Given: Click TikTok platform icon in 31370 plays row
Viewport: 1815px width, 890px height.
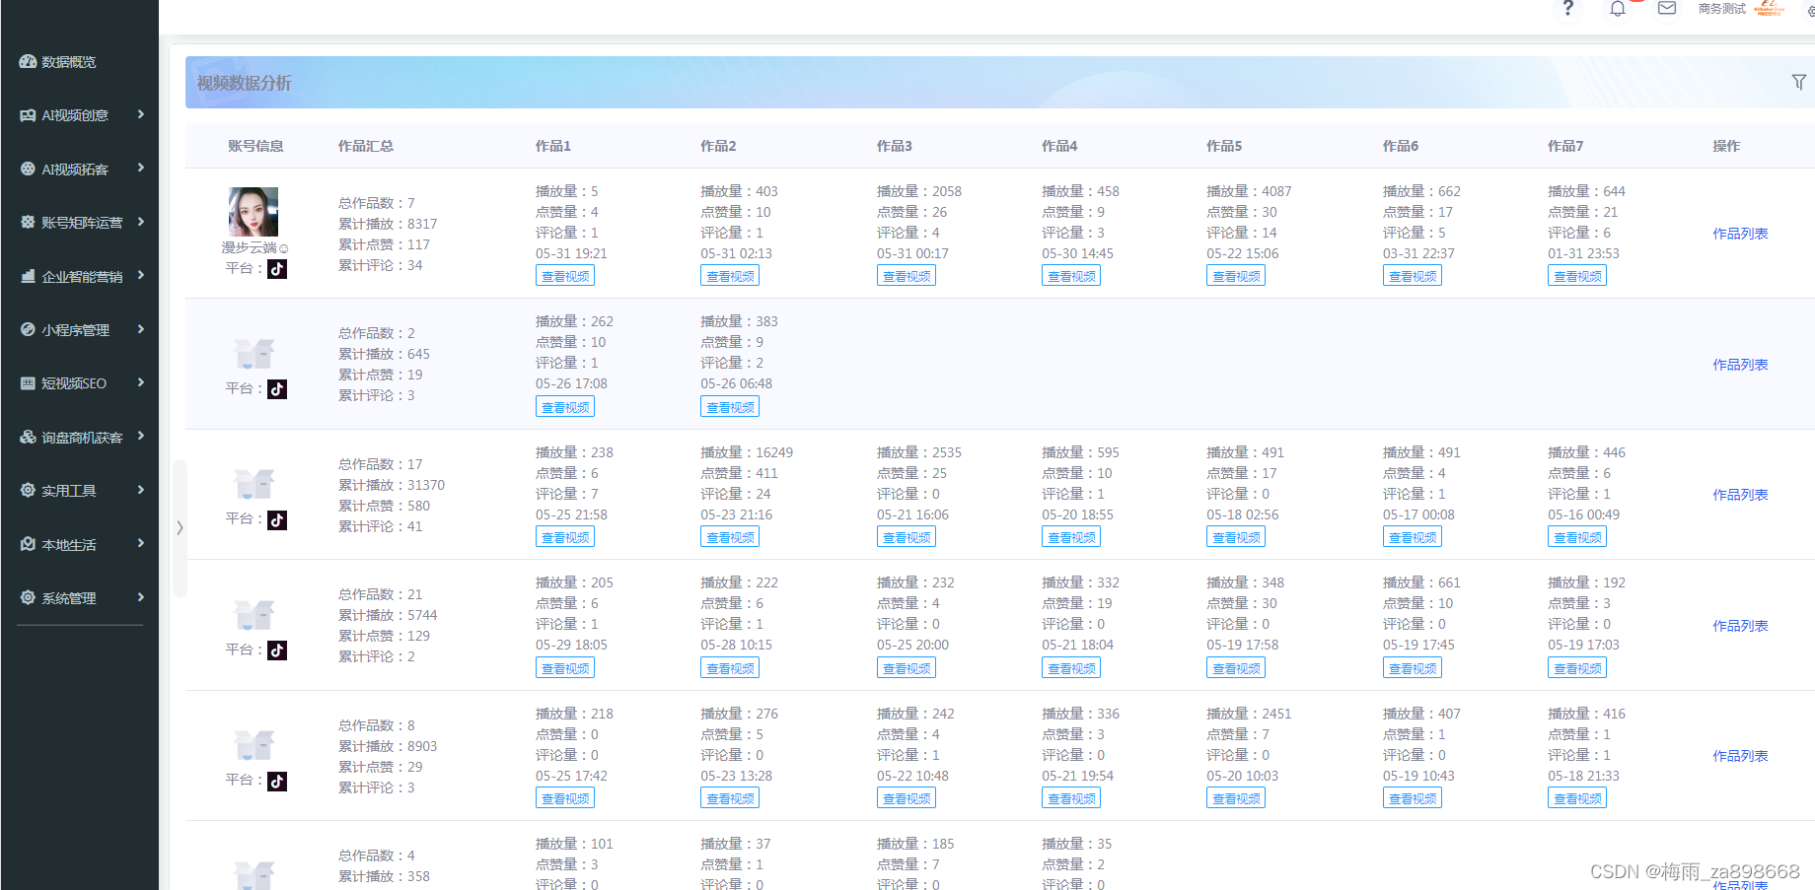Looking at the screenshot, I should [x=277, y=520].
